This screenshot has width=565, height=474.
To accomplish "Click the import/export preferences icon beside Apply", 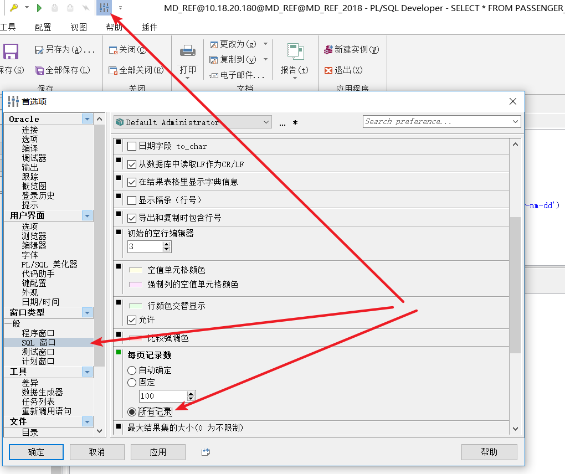I will (206, 452).
